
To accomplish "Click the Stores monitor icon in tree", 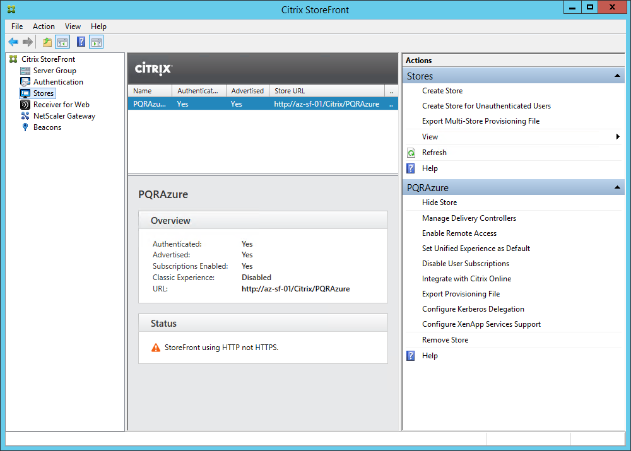I will 25,93.
